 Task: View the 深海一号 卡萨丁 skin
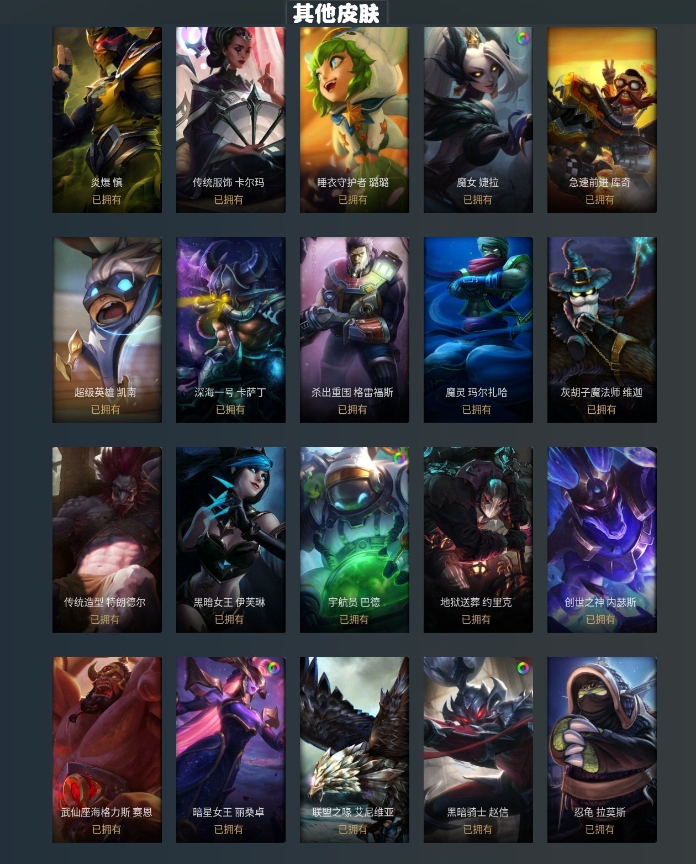click(231, 330)
